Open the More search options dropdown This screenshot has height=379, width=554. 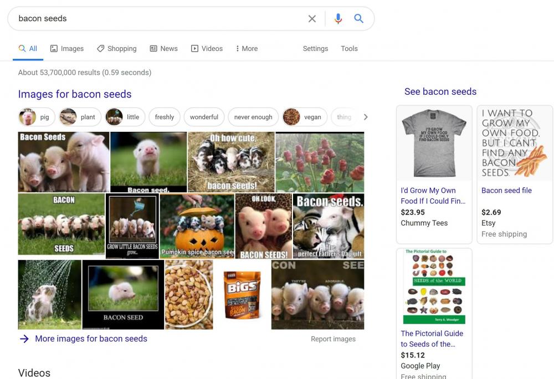click(247, 49)
